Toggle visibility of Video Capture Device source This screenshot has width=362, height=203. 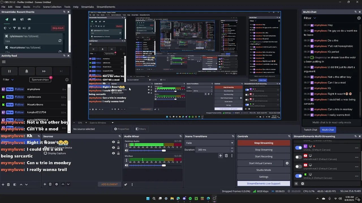click(x=113, y=148)
